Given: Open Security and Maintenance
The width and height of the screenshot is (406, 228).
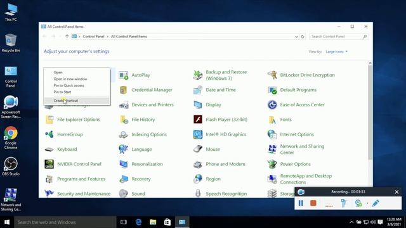Looking at the screenshot, I should pyautogui.click(x=77, y=194).
